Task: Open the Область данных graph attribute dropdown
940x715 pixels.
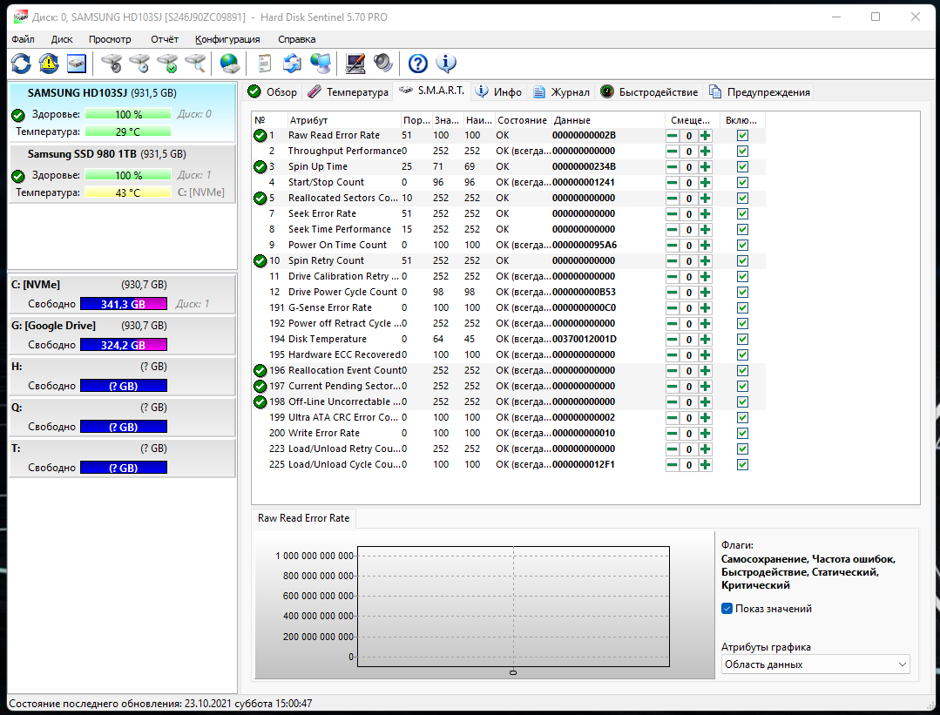Action: [815, 664]
